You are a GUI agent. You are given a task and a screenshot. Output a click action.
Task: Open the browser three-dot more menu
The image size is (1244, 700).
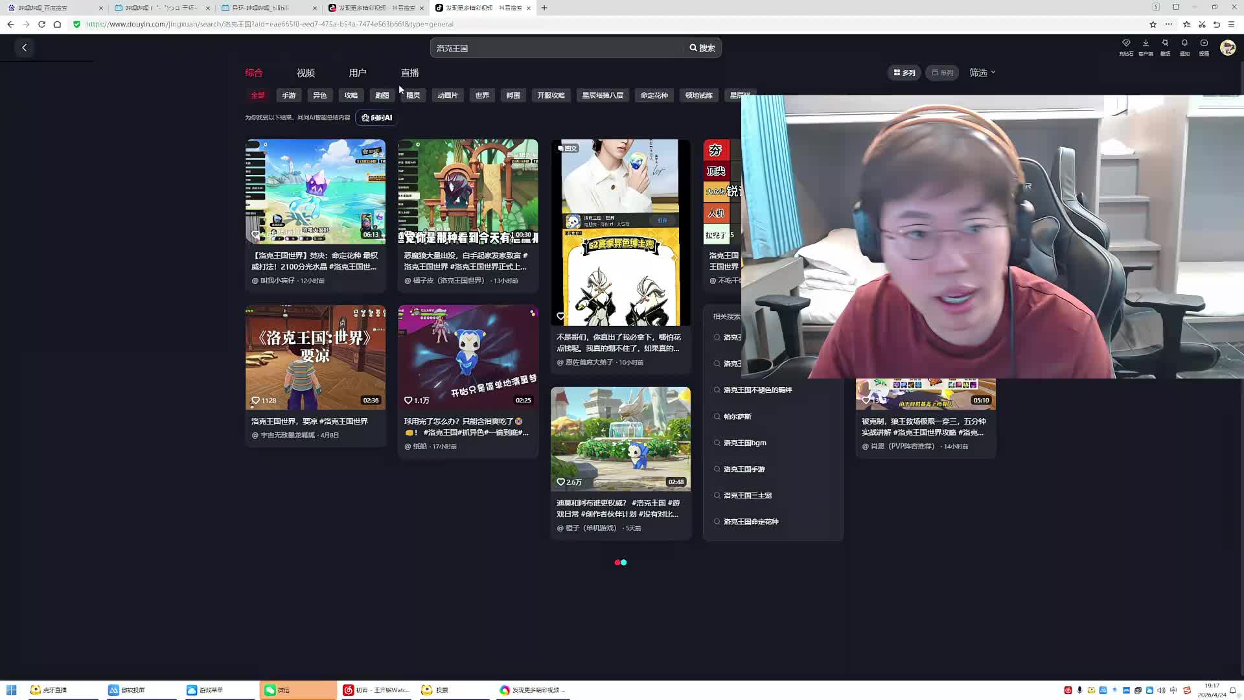pyautogui.click(x=1169, y=24)
